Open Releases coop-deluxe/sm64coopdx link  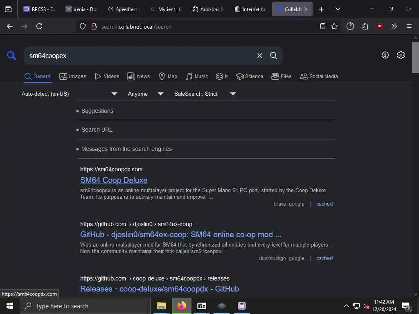click(x=160, y=289)
